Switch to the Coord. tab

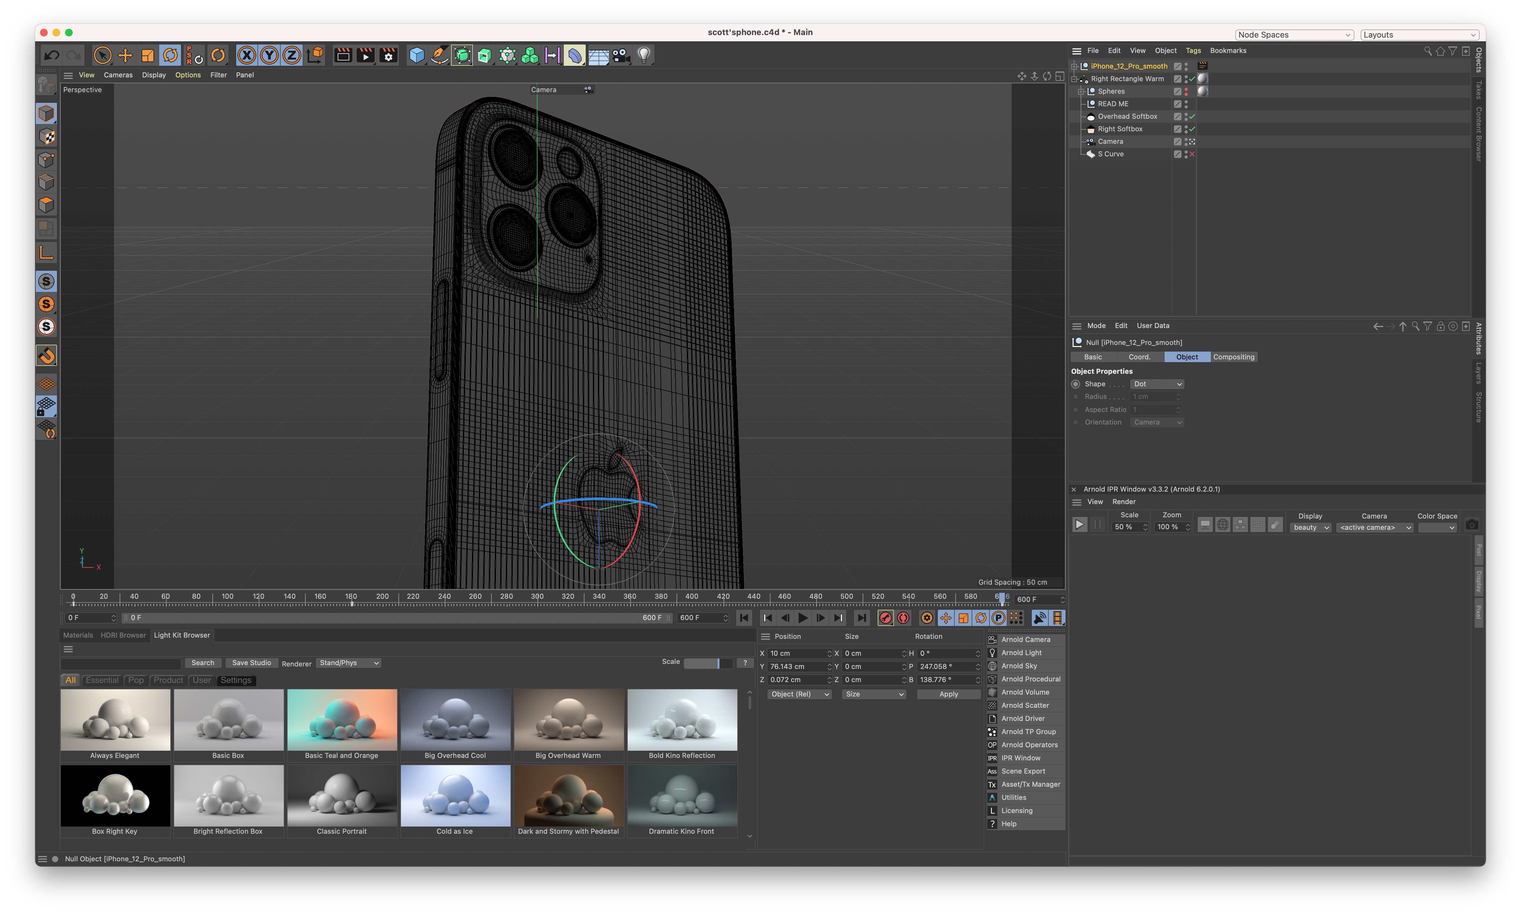coord(1139,357)
